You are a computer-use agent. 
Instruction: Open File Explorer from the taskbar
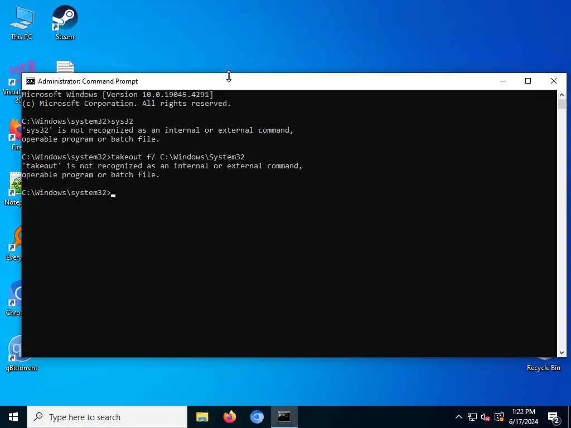202,417
